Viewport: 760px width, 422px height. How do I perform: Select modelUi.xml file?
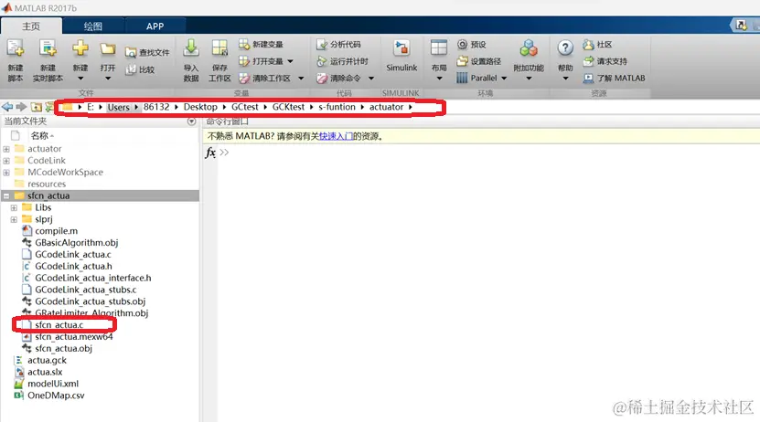click(53, 384)
